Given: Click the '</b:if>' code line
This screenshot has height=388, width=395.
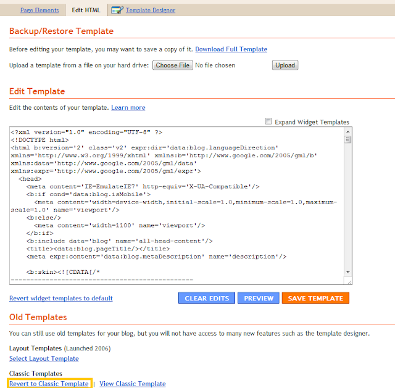Looking at the screenshot, I should [39, 233].
